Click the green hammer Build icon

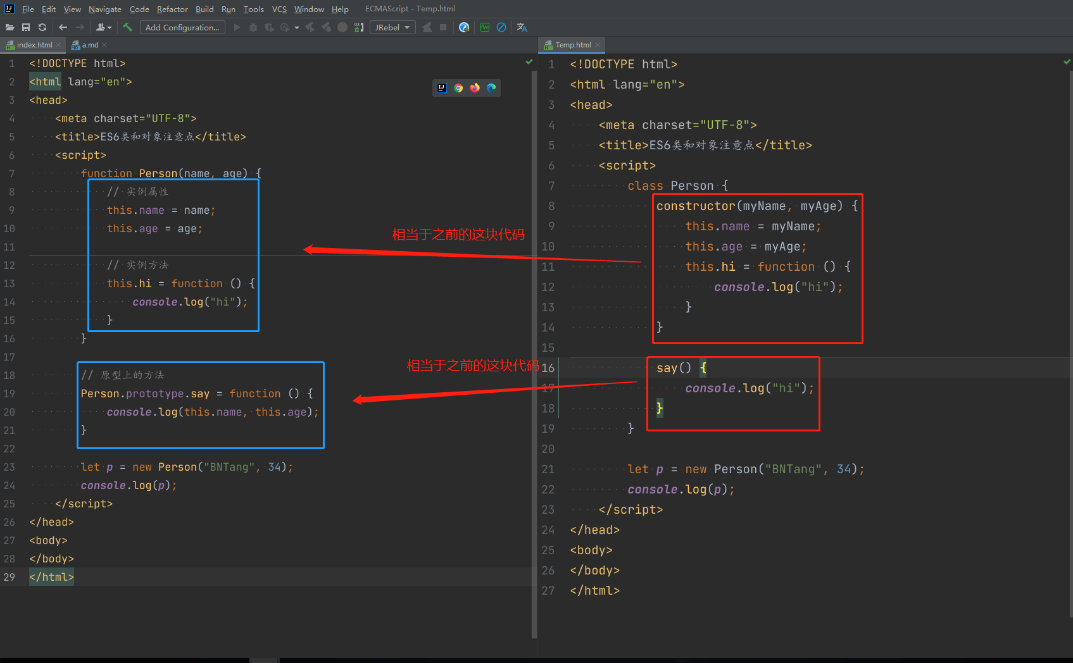(x=128, y=27)
